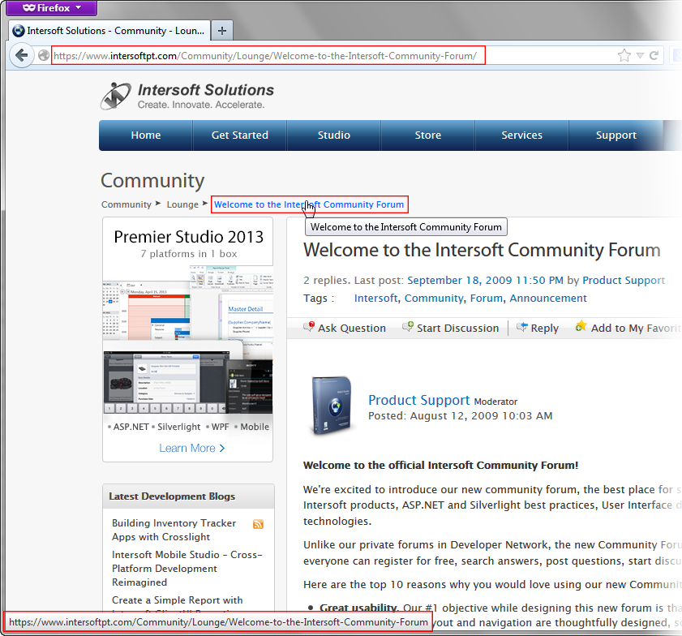The image size is (682, 636).
Task: Click the Learn More chevron arrow
Action: (222, 448)
